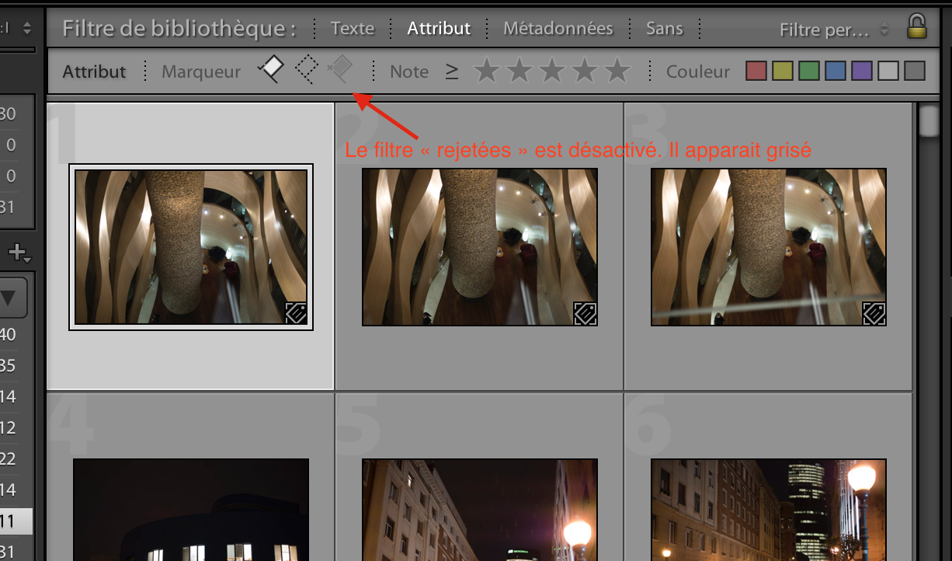Click the badge icon on photo 3
Viewport: 952px width, 561px height.
point(874,313)
